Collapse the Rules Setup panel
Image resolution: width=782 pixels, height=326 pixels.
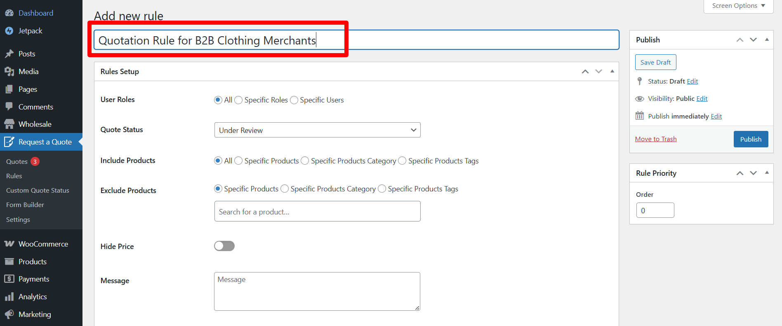(x=612, y=71)
